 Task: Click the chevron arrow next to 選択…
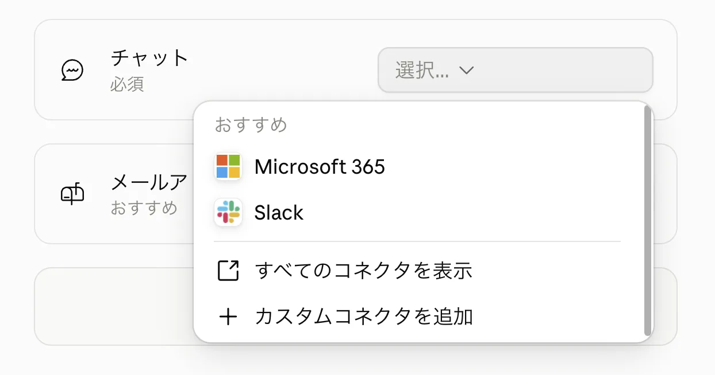[x=466, y=71]
